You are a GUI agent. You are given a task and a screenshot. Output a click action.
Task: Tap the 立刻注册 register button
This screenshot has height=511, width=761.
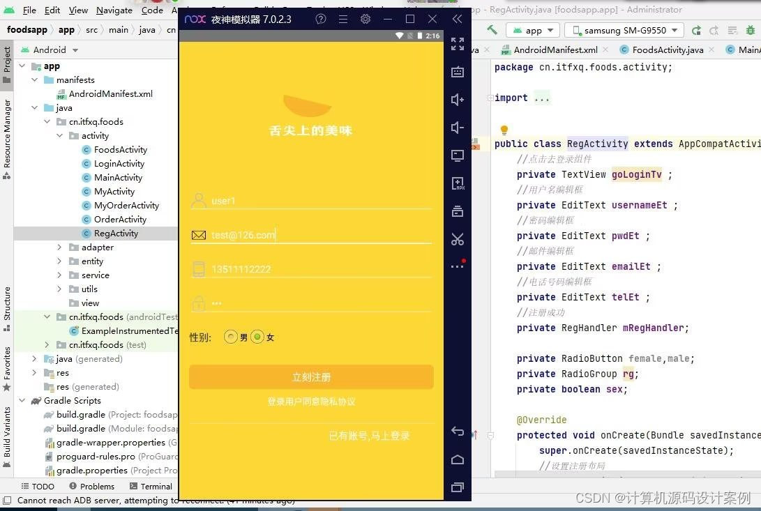tap(311, 377)
